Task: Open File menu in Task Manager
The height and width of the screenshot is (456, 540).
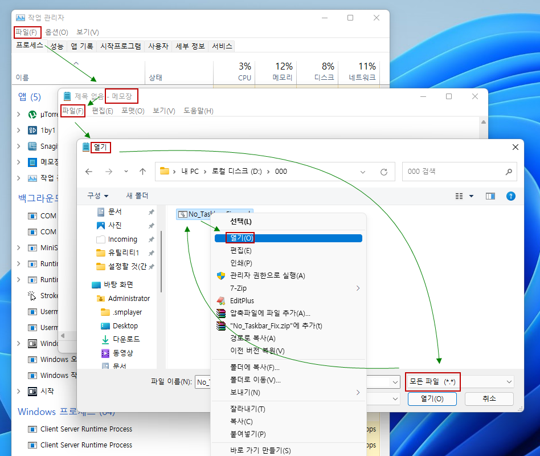Action: 27,32
